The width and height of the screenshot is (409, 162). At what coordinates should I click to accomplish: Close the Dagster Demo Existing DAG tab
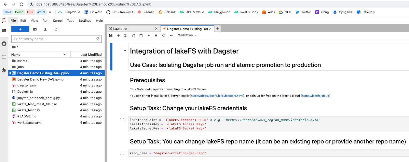point(210,29)
